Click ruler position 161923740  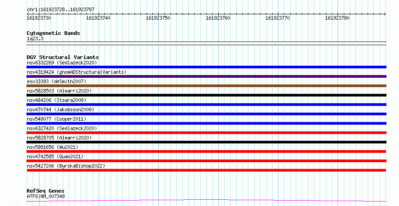point(99,18)
